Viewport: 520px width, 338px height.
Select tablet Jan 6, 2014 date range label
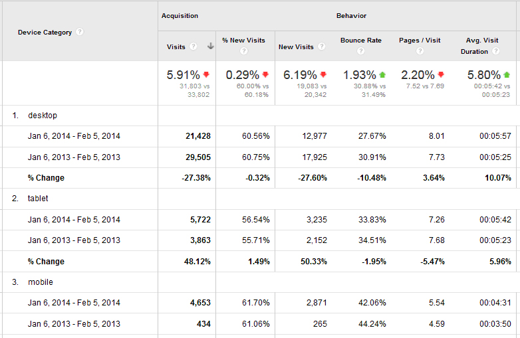point(74,220)
